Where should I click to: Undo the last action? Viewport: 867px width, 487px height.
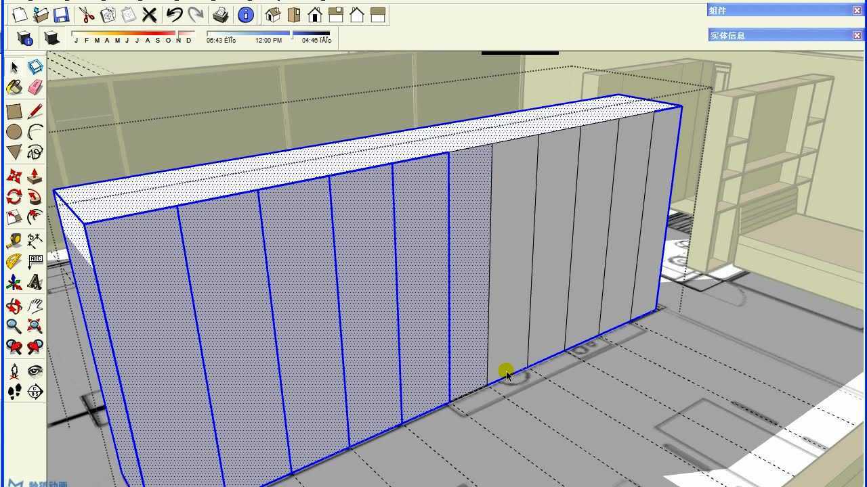pos(173,15)
